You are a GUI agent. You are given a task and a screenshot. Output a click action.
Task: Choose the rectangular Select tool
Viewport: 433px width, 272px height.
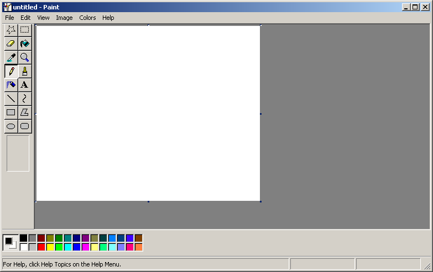tap(24, 30)
